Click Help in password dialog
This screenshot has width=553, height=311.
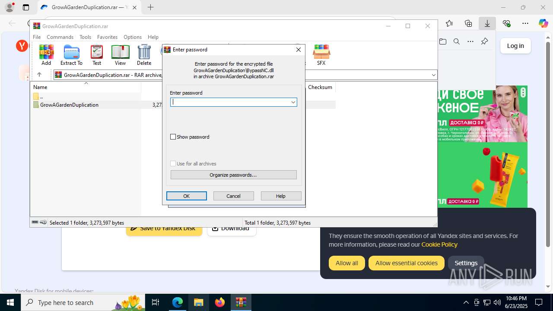tap(281, 196)
